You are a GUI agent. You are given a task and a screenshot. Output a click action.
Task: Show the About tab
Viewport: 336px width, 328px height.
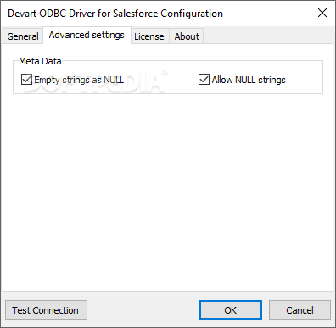[x=187, y=36]
